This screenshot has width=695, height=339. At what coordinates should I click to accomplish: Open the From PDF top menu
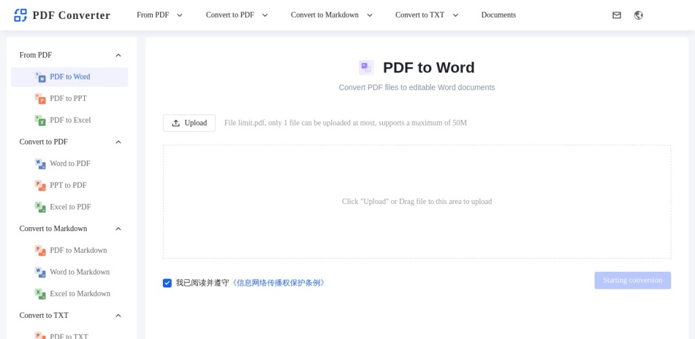point(159,15)
